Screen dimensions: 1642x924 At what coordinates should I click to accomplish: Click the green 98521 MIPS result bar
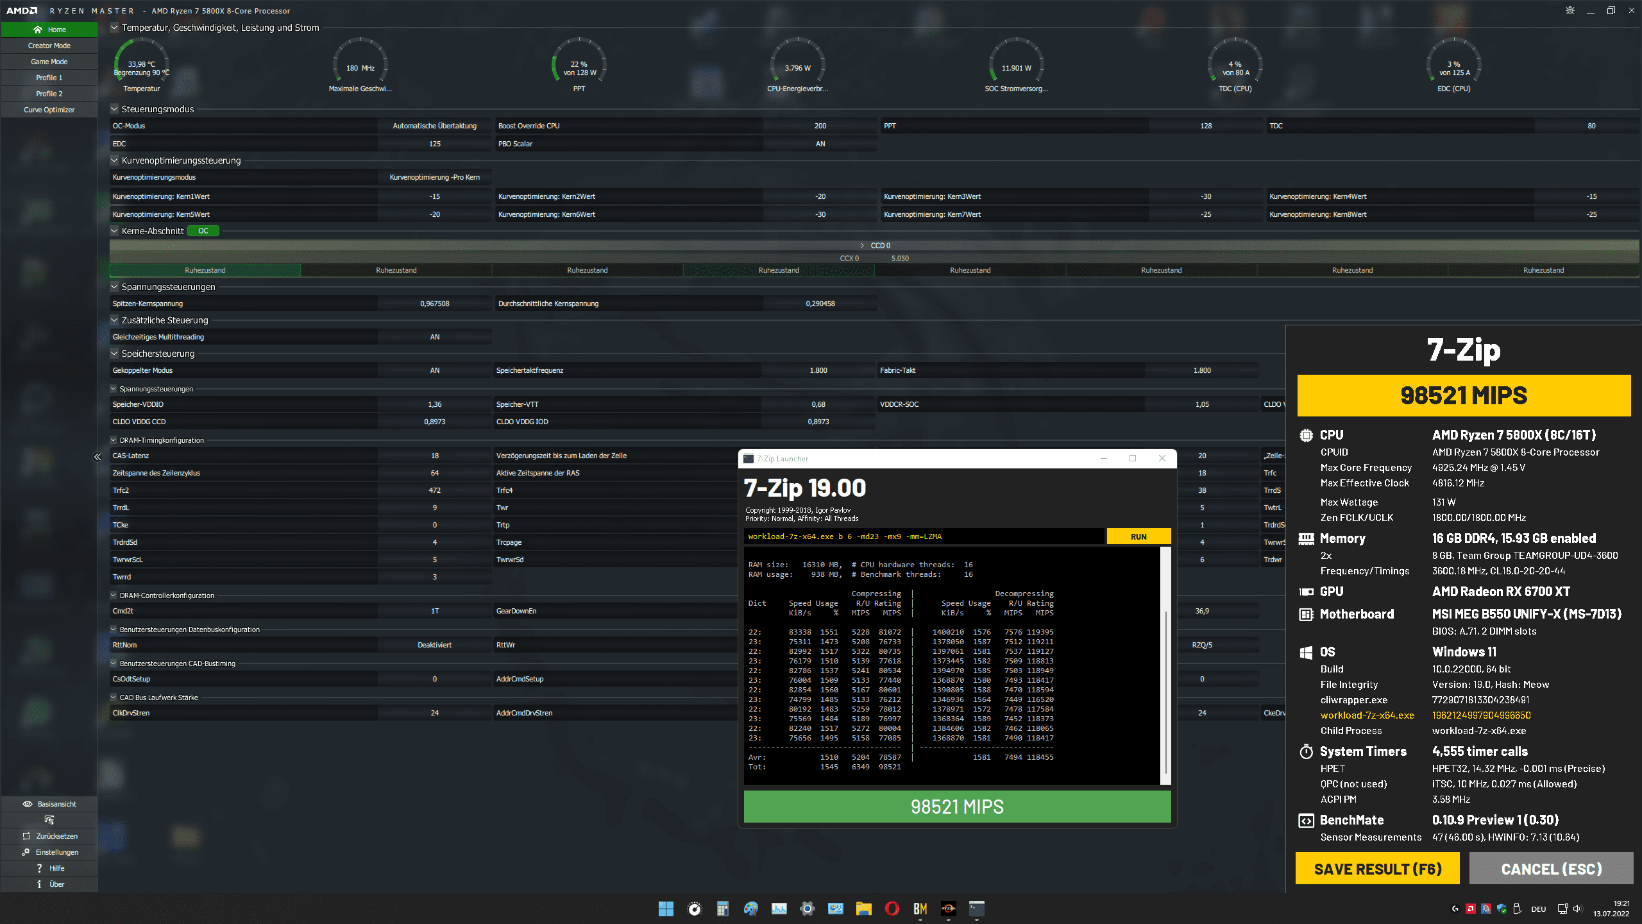(x=957, y=807)
